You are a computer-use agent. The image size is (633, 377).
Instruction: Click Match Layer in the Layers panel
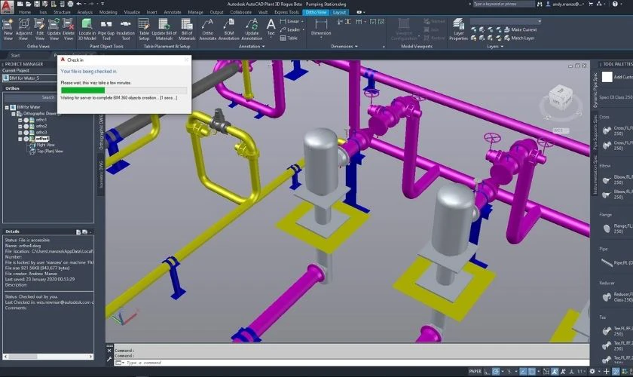(519, 38)
